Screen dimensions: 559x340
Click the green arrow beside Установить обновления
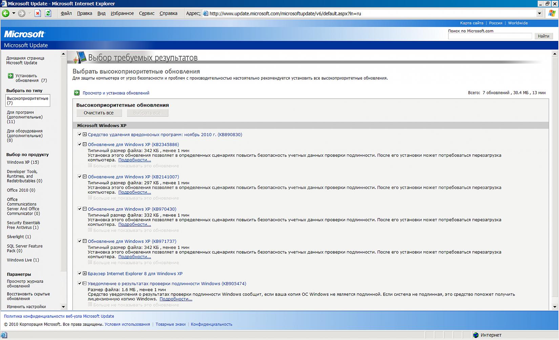click(11, 76)
